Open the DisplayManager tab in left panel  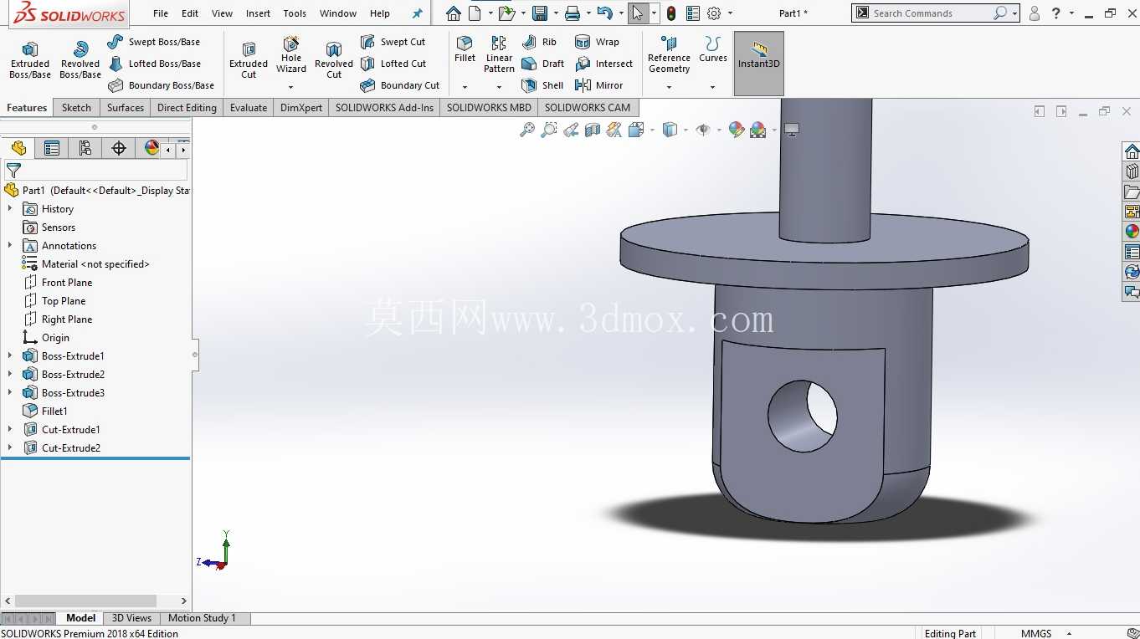click(x=151, y=148)
